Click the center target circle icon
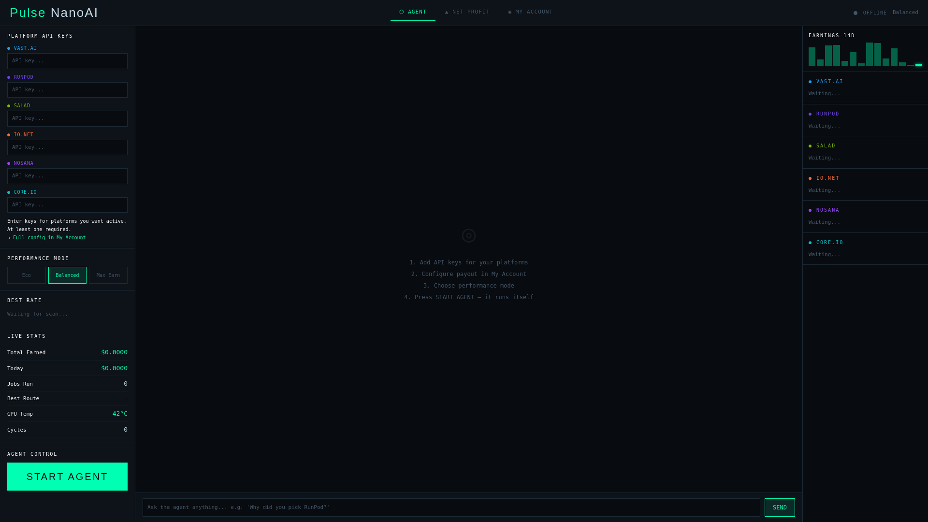Screen dimensions: 928x522 click(469, 236)
